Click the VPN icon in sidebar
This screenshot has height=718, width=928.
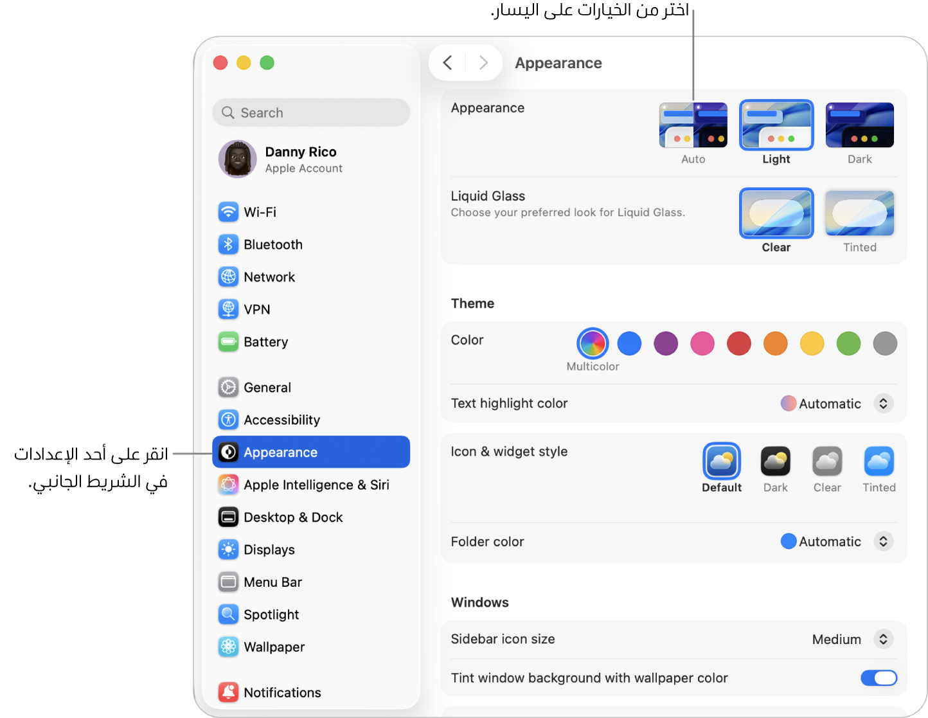point(228,309)
